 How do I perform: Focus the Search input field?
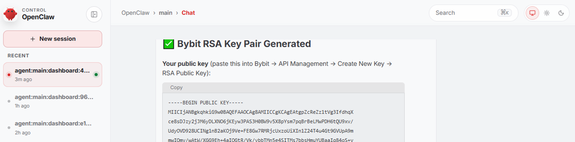[x=474, y=13]
